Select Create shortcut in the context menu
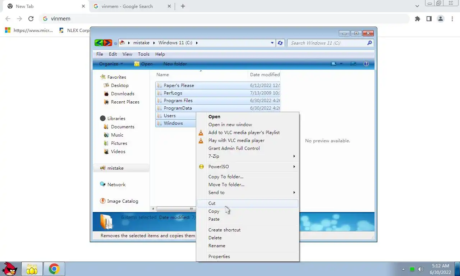Screen dimensions: 460x276 248,230
